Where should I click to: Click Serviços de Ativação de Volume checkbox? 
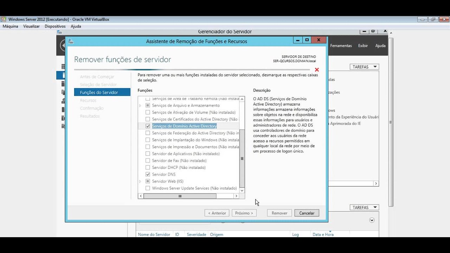pyautogui.click(x=148, y=112)
